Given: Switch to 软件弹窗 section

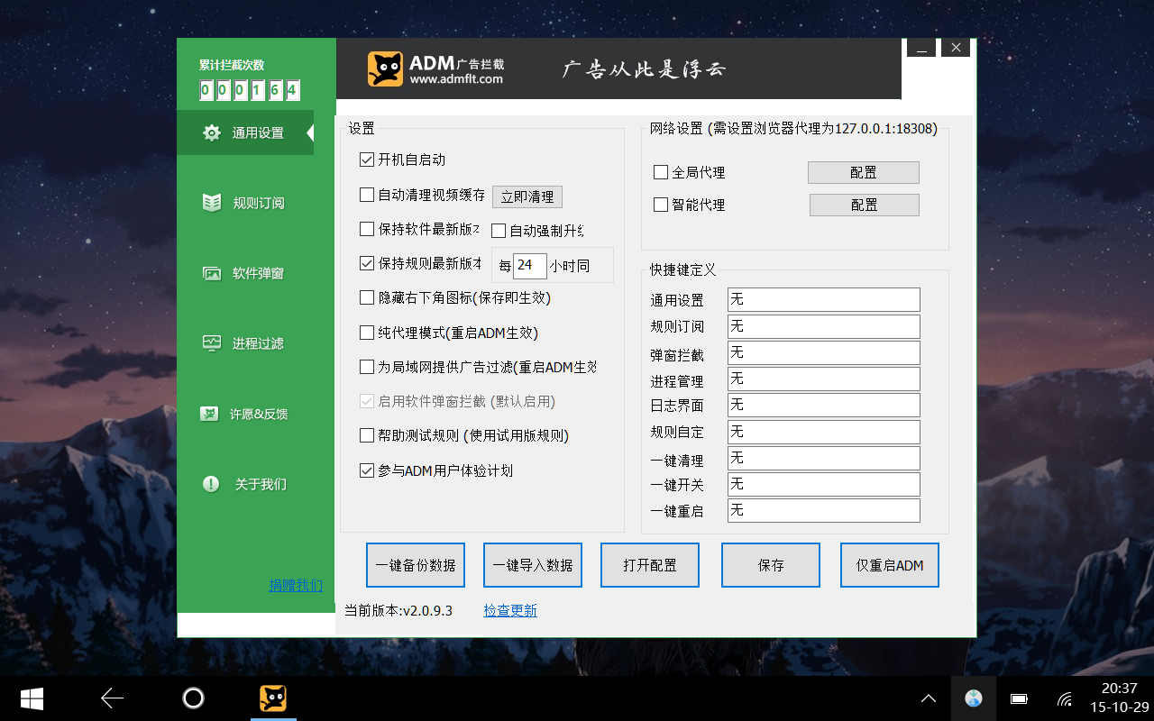Looking at the screenshot, I should click(245, 273).
